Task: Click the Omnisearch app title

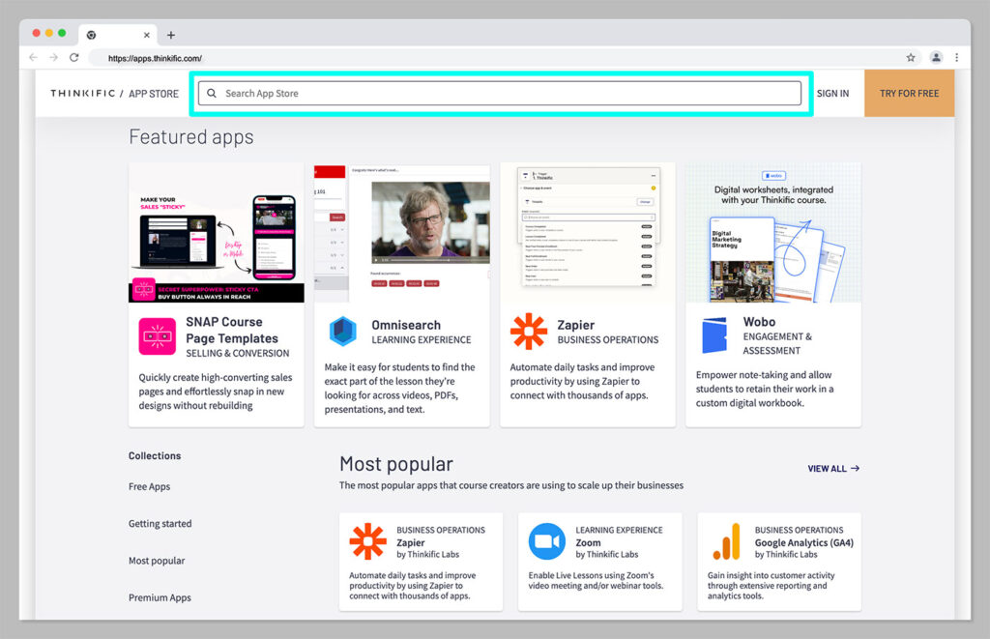Action: (x=406, y=325)
